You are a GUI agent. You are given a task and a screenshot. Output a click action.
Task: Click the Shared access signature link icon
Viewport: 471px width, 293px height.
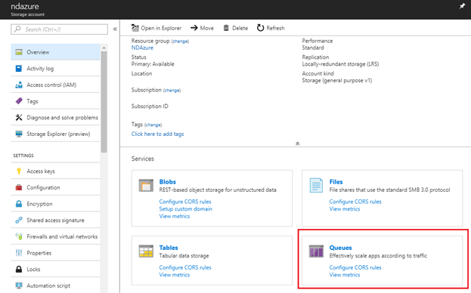point(19,220)
